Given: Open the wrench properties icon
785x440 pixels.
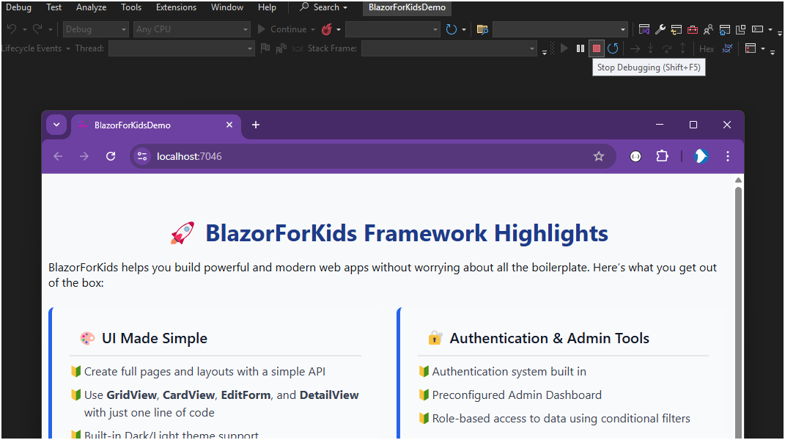Looking at the screenshot, I should pos(660,29).
